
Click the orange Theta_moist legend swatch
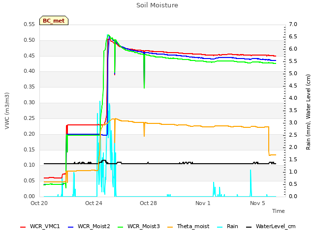point(170,227)
